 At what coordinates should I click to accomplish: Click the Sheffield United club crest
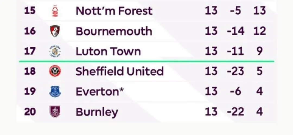tap(55, 71)
